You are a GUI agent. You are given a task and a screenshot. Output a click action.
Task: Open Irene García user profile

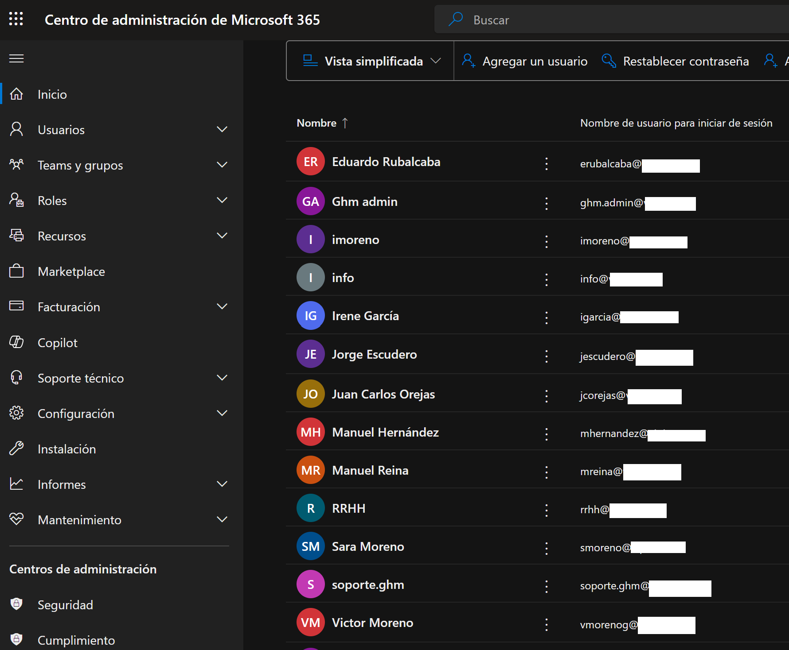365,316
